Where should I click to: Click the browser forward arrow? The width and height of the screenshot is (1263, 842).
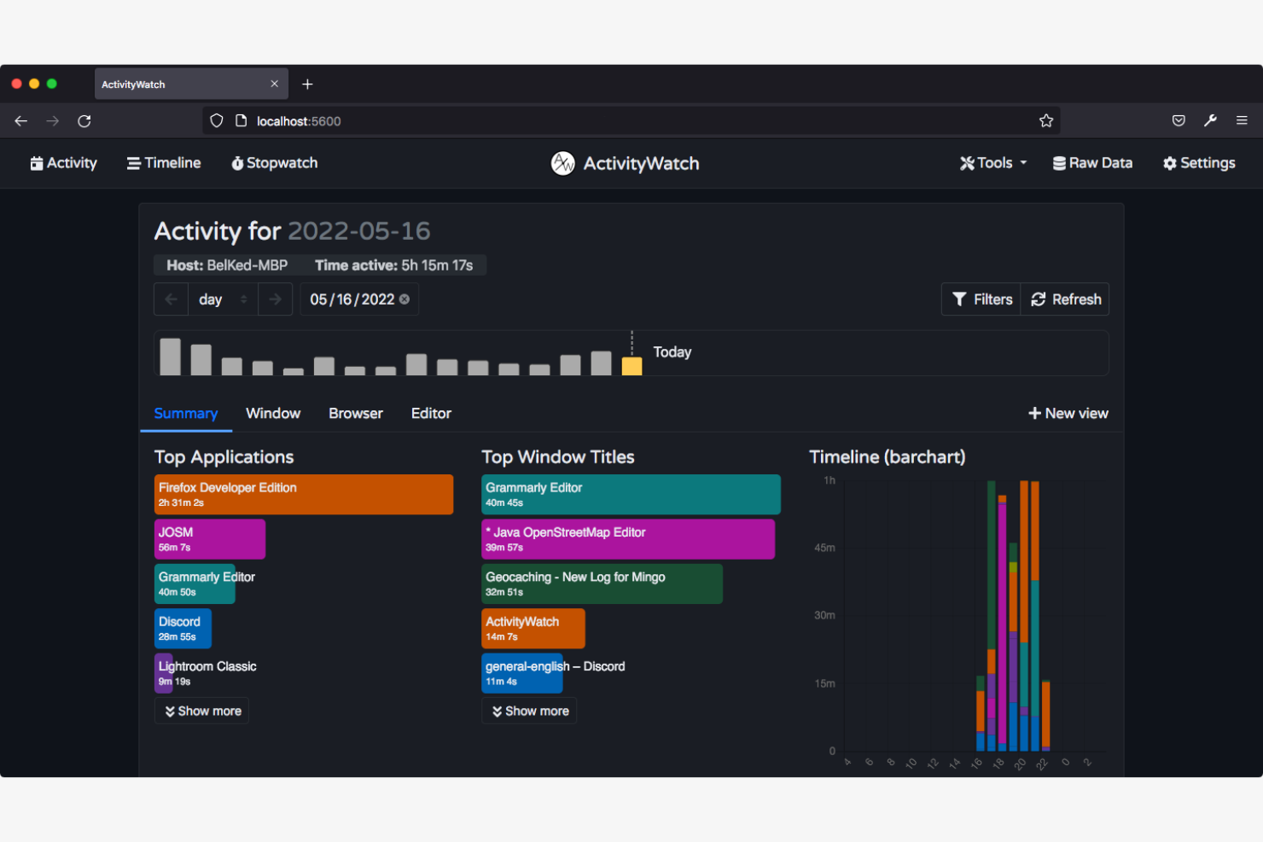53,121
